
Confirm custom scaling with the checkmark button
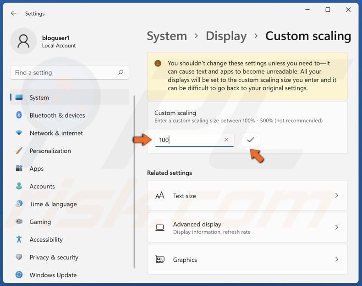coord(251,140)
